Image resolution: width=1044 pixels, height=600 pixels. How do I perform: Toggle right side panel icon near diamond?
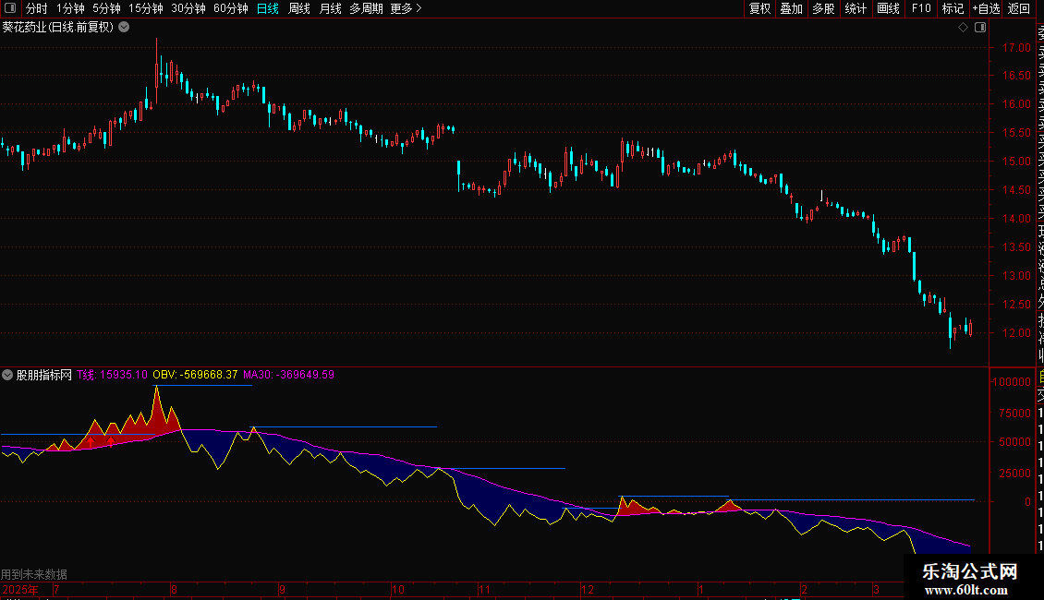pyautogui.click(x=977, y=28)
